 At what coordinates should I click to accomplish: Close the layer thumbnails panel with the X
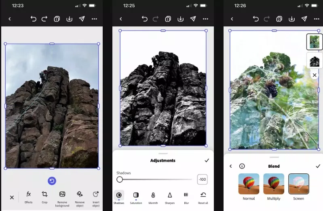click(x=315, y=75)
